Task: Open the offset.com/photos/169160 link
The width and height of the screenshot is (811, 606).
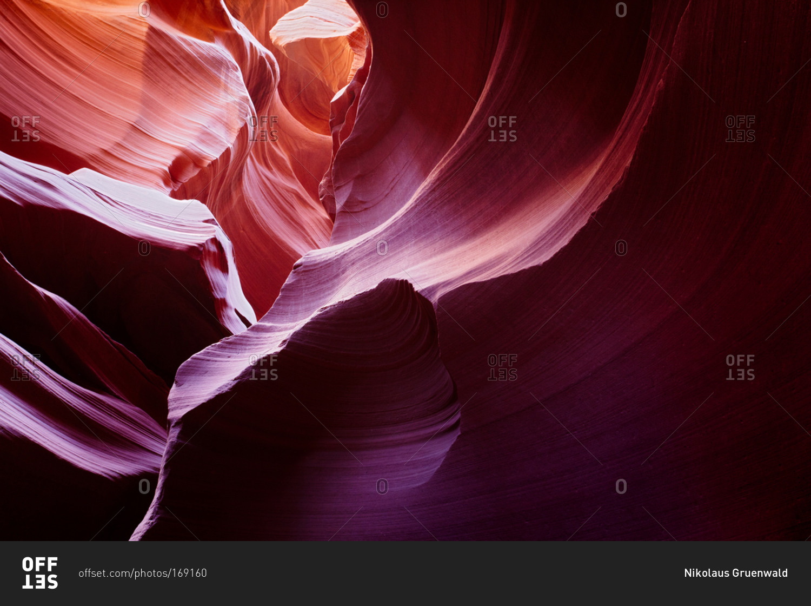Action: 143,574
